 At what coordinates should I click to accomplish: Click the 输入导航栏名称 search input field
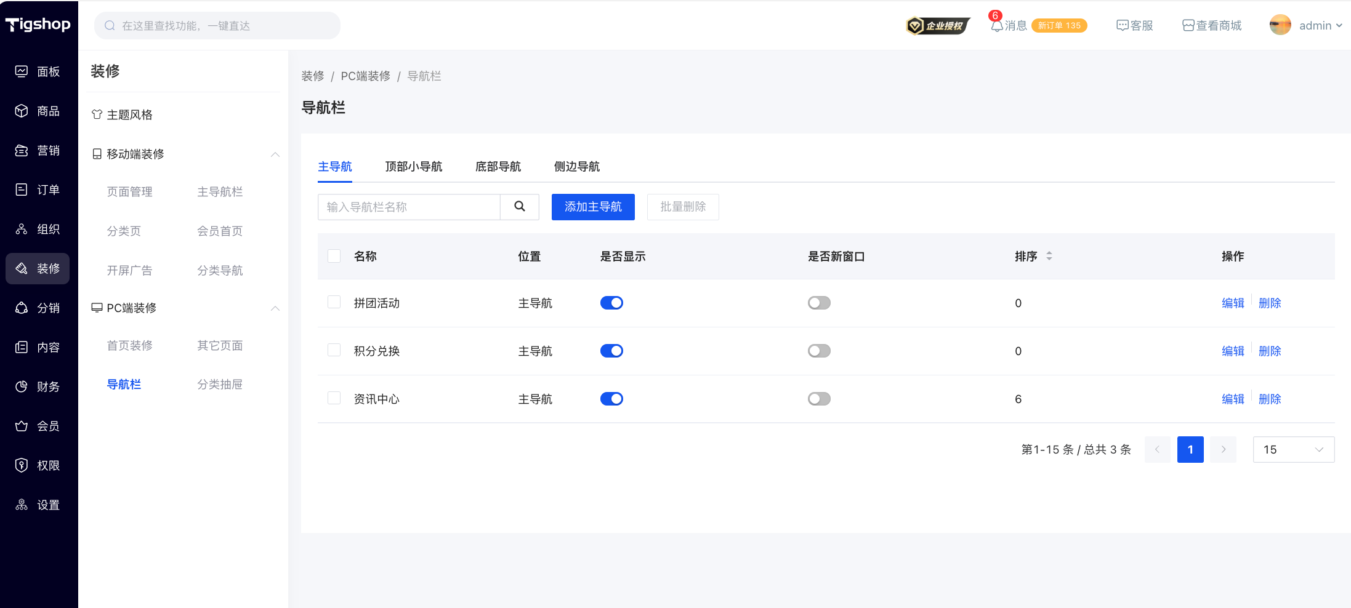tap(409, 207)
